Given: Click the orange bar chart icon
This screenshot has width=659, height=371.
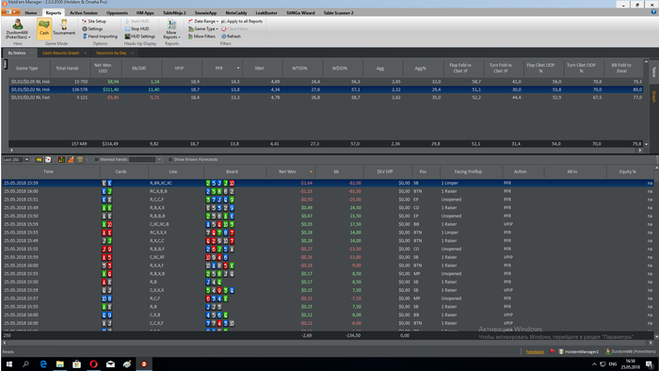Looking at the screenshot, I should click(x=71, y=160).
